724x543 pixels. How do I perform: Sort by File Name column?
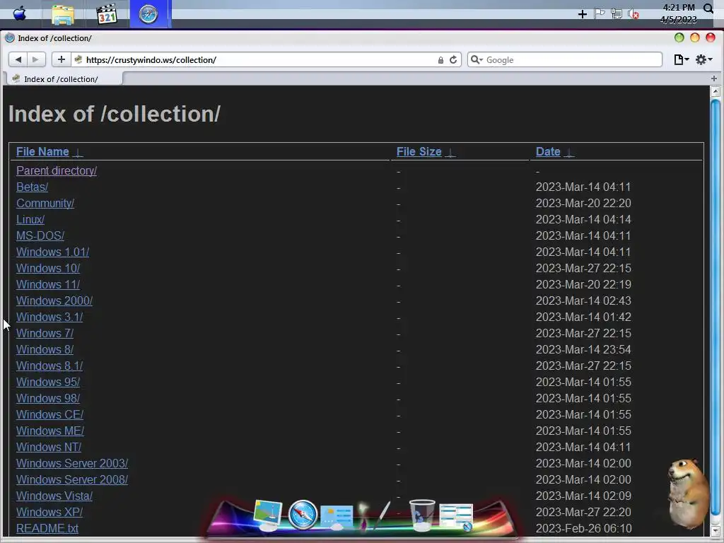pos(42,151)
